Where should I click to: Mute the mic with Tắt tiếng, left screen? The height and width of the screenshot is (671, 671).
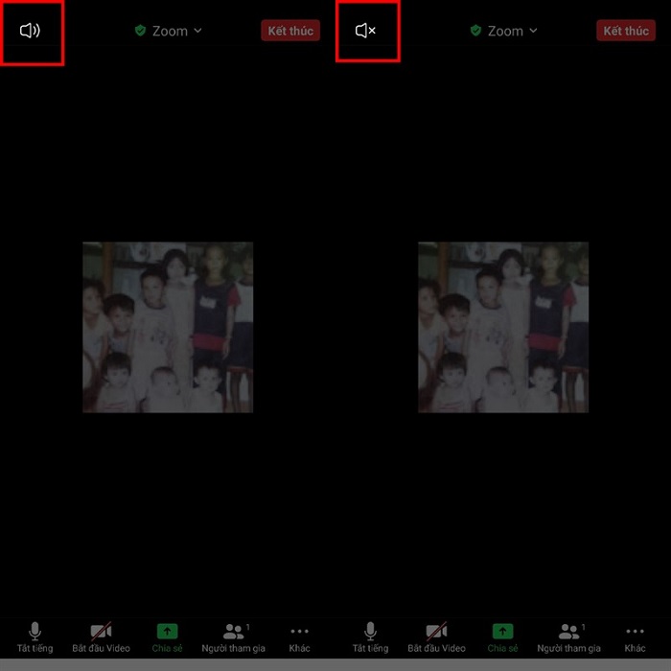(x=35, y=636)
